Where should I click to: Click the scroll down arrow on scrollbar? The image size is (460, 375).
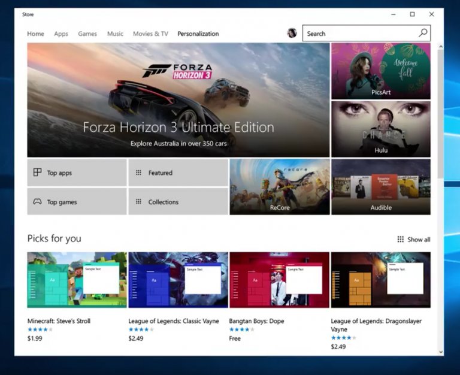click(441, 352)
